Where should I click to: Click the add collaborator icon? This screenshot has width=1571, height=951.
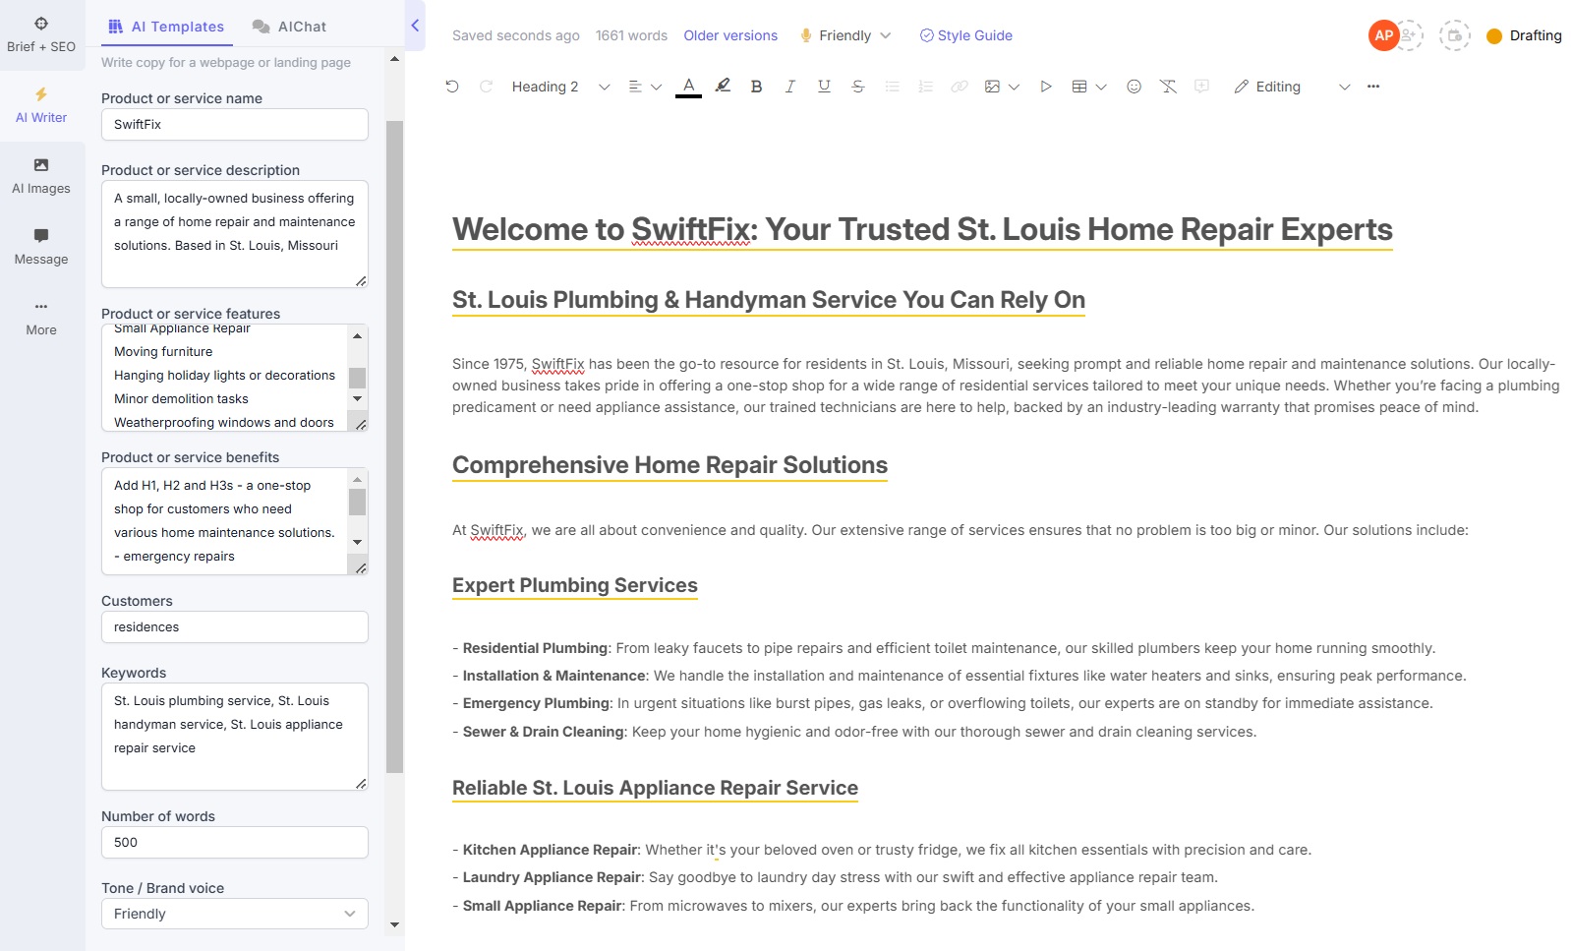1410,35
